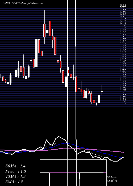This screenshot has height=186, width=133.
Task: Select the 5MA : 1.2 readout
Action: (14, 182)
